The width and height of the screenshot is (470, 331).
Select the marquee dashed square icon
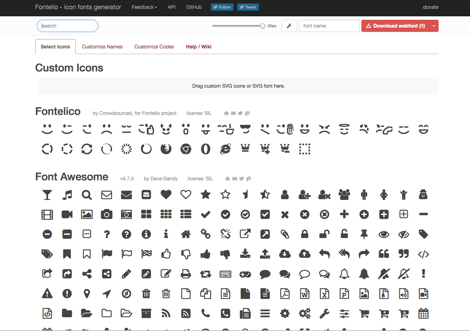click(304, 149)
